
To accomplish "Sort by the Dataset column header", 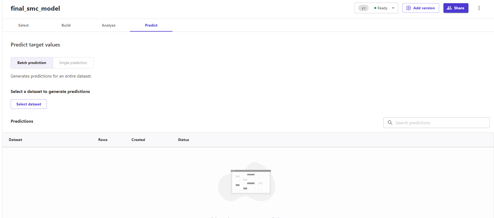I will [15, 140].
